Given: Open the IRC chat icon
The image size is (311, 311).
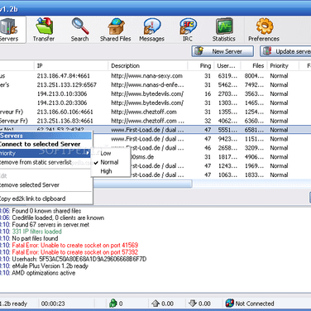Looking at the screenshot, I should tap(188, 30).
